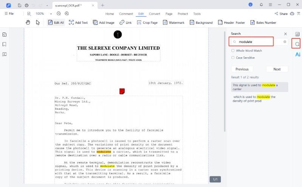Open a new tab with plus
Image resolution: width=302 pixels, height=187 pixels.
point(102,5)
